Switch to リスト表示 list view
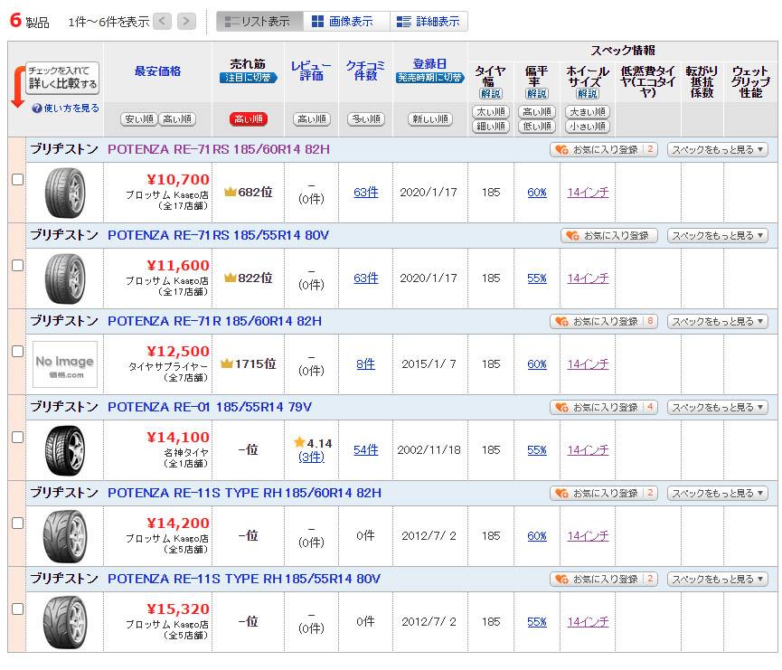Screen dimensions: 782x670 (x=259, y=22)
